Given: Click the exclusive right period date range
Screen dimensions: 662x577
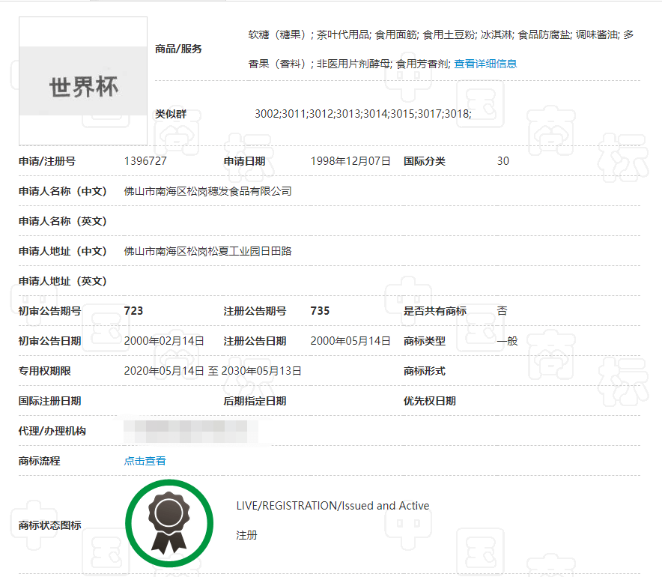Looking at the screenshot, I should click(x=213, y=371).
